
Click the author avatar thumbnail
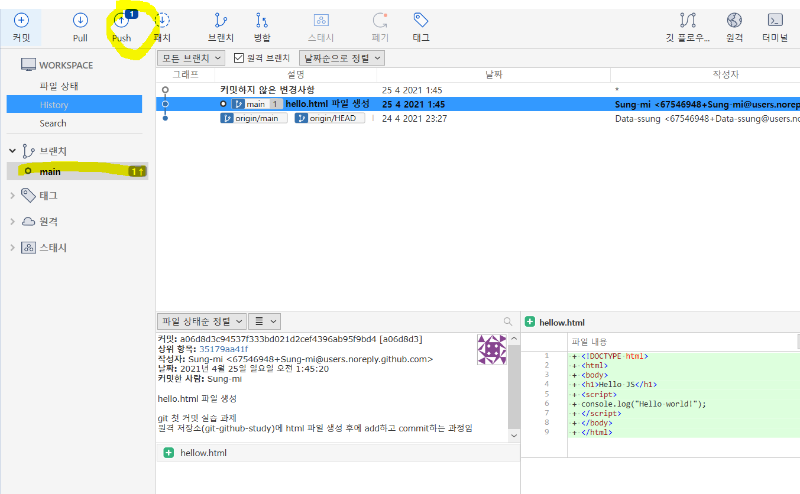click(492, 350)
